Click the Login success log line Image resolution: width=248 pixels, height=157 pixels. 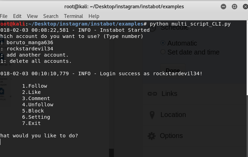click(x=101, y=73)
